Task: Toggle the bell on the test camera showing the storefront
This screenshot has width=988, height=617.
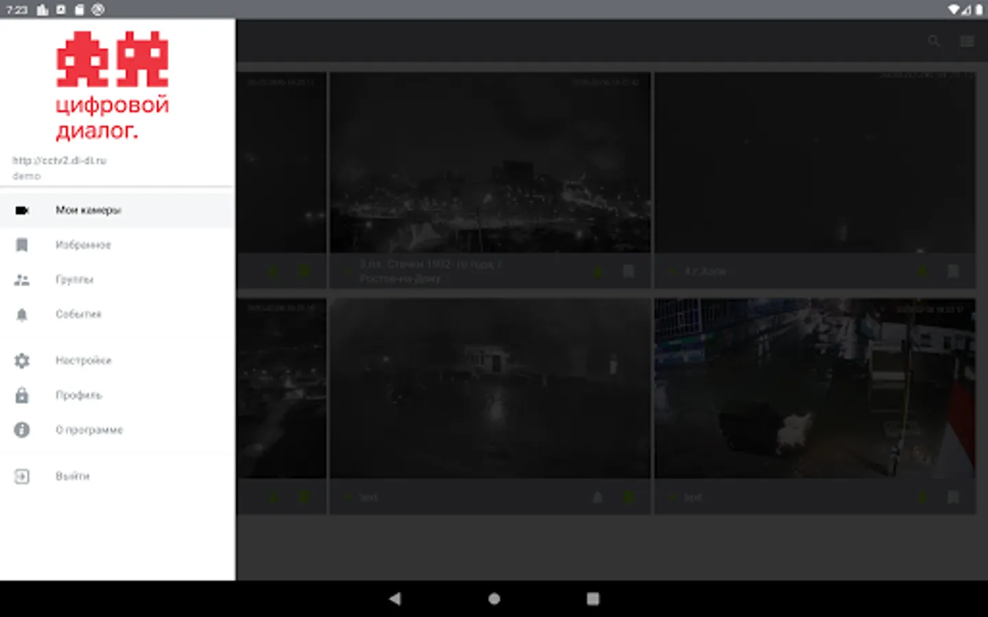Action: [923, 497]
